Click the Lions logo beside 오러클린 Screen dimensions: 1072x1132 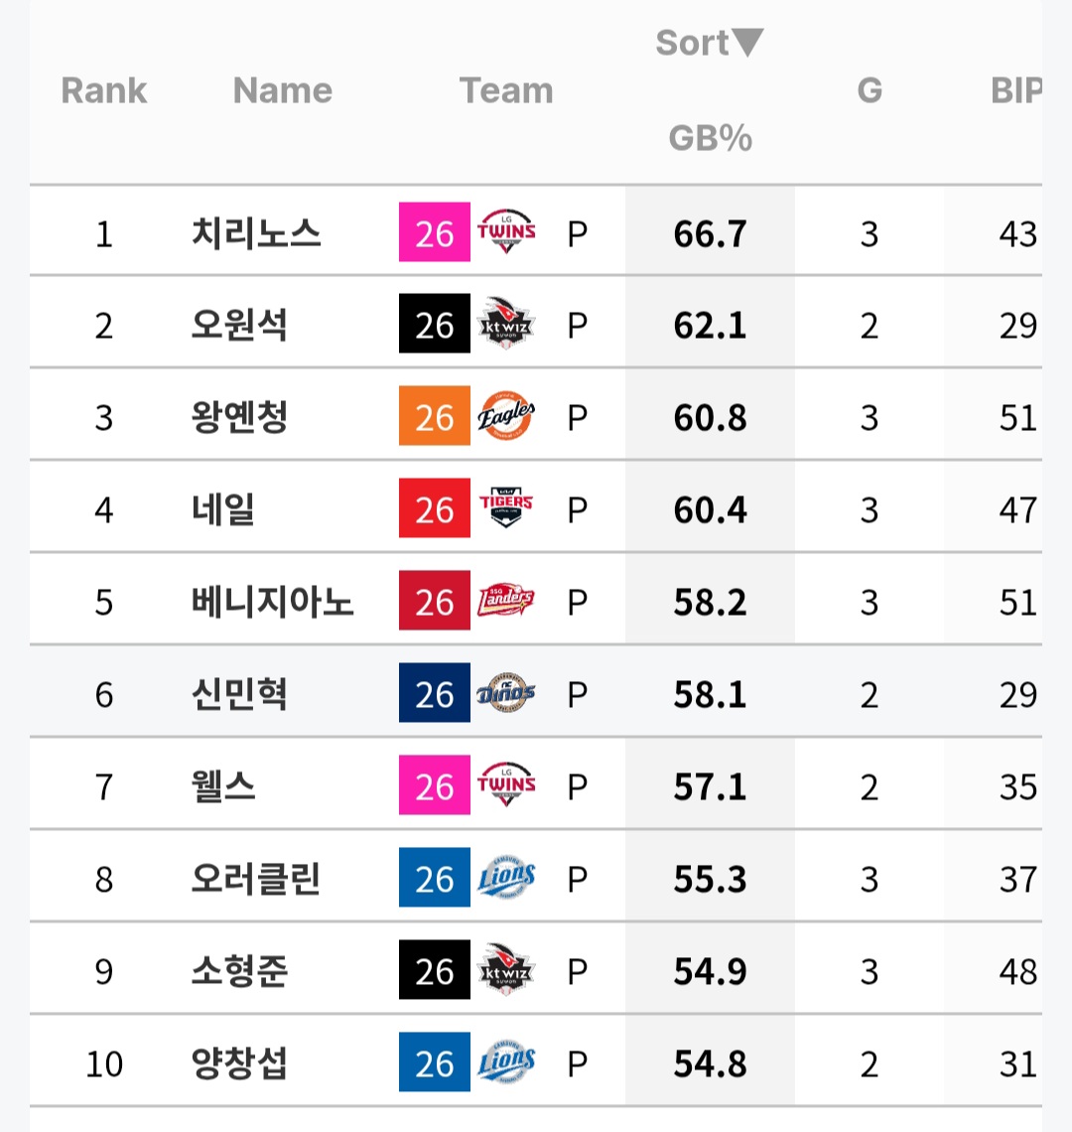506,879
